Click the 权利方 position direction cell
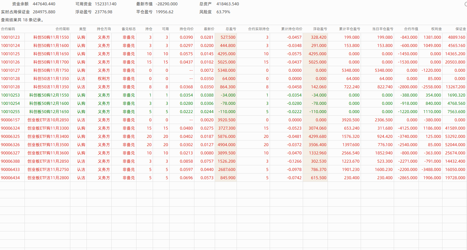Viewport: 467px width, 250px height. point(104,79)
